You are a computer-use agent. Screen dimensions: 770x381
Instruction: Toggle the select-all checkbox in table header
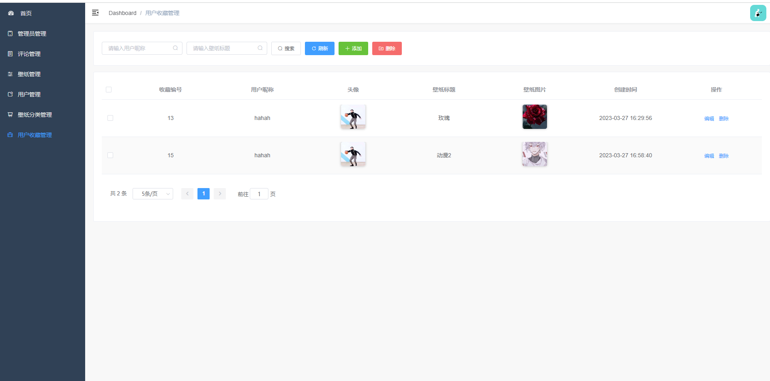109,90
